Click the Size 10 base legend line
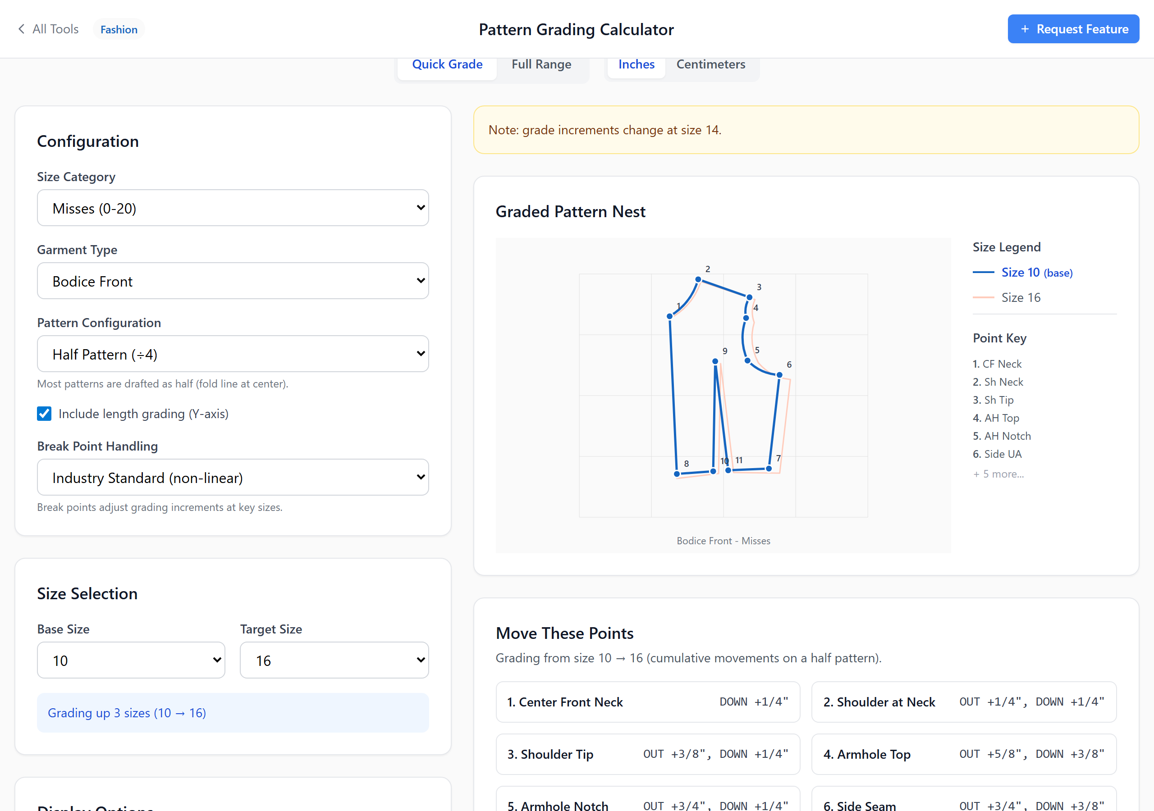The height and width of the screenshot is (811, 1154). click(x=983, y=272)
